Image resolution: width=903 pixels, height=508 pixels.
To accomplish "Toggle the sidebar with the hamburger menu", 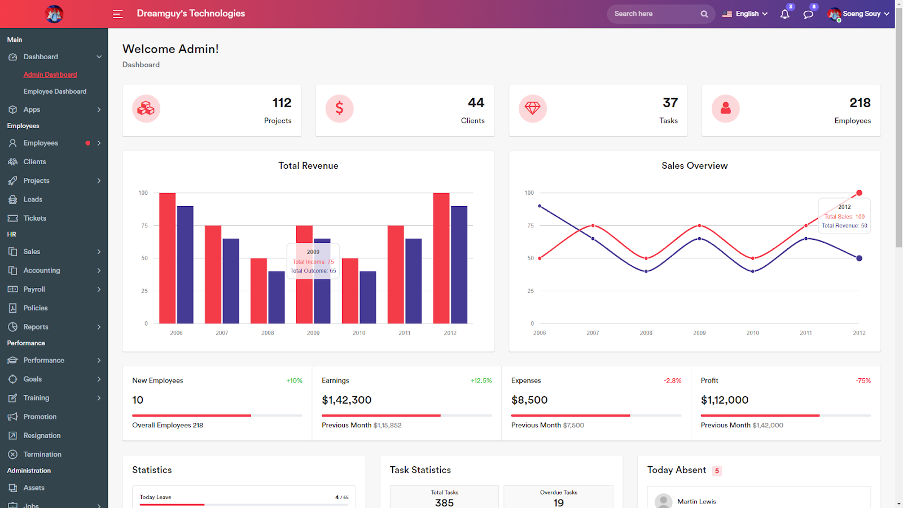I will tap(117, 14).
